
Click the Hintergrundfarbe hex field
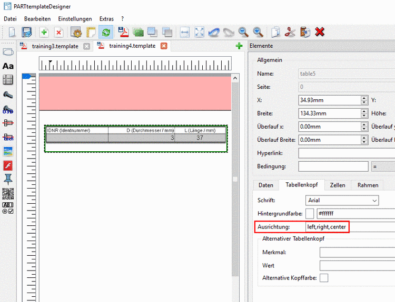(x=355, y=214)
